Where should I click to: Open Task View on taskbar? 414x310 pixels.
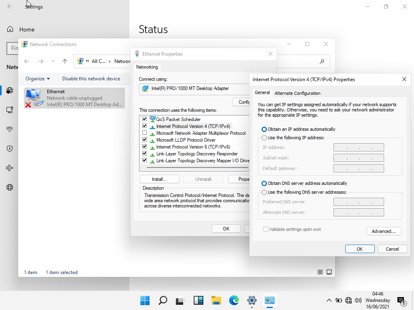click(x=180, y=300)
